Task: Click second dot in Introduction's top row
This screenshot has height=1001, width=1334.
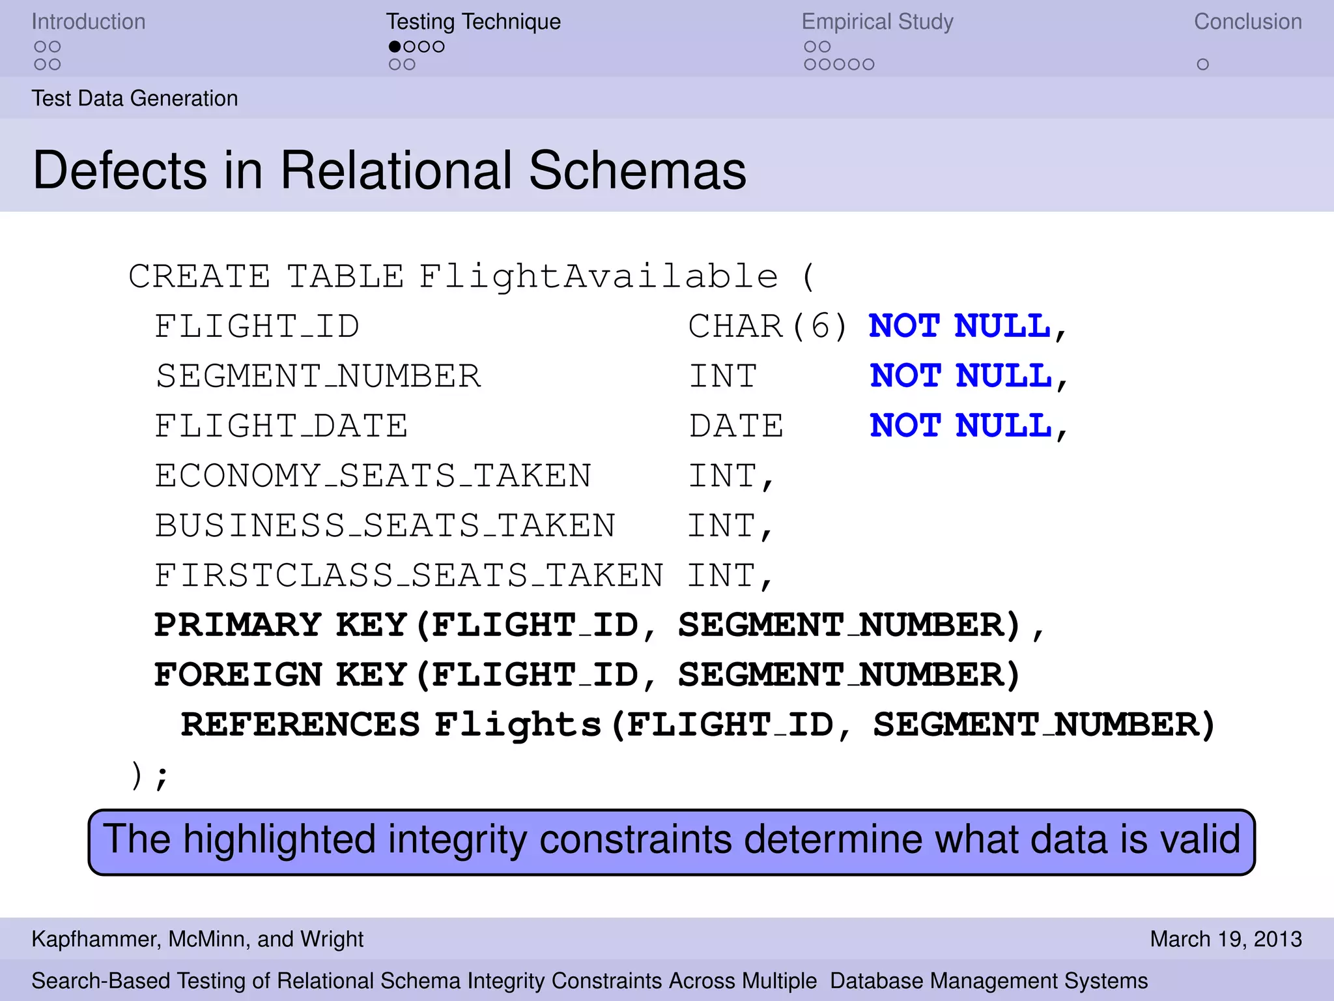Action: 55,47
